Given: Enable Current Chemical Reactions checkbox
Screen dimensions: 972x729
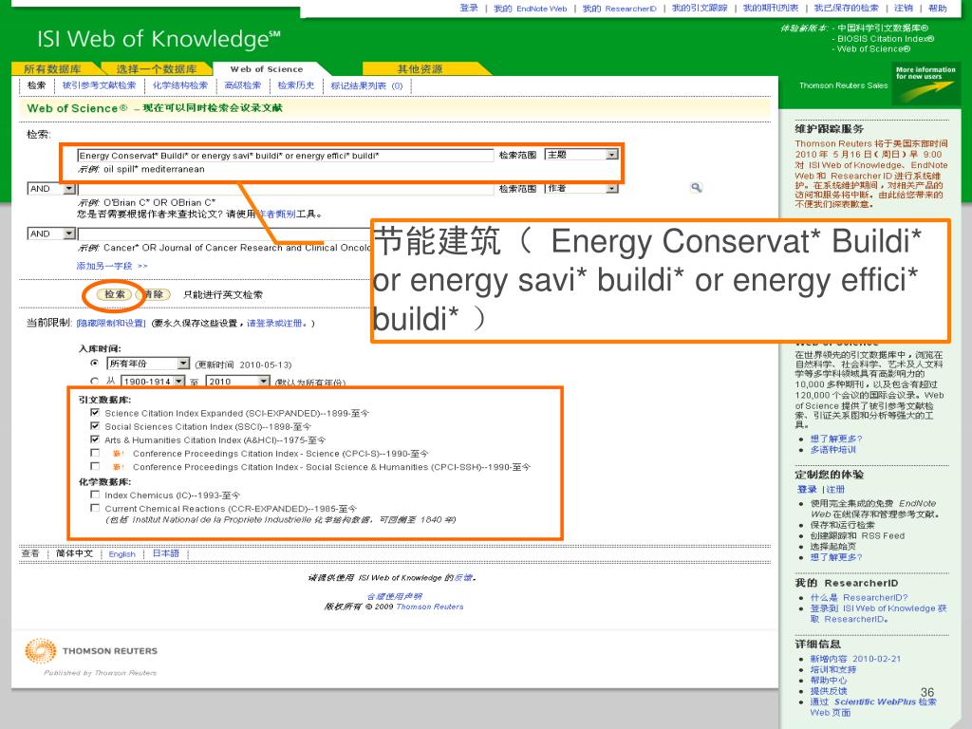Looking at the screenshot, I should 95,508.
